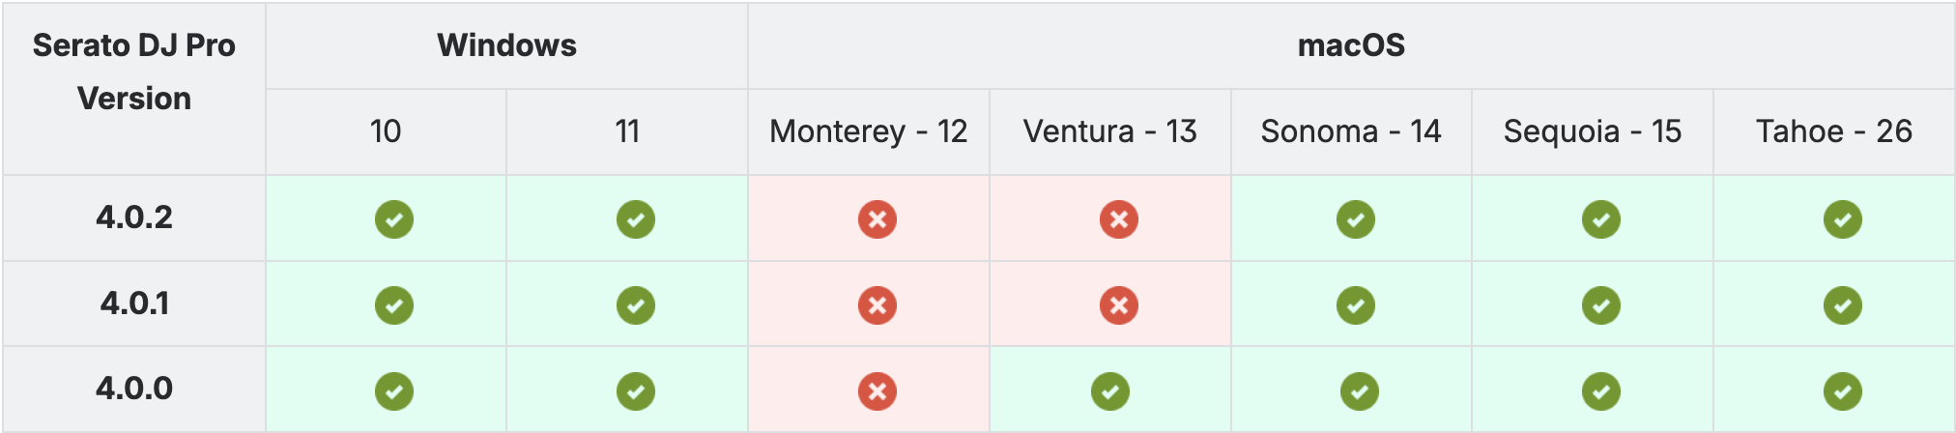Click the 4.0.2 Tahoe green checkmark
The image size is (1956, 433).
(1843, 219)
